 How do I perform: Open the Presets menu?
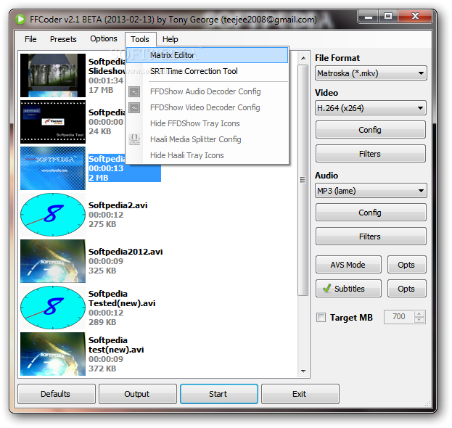63,39
